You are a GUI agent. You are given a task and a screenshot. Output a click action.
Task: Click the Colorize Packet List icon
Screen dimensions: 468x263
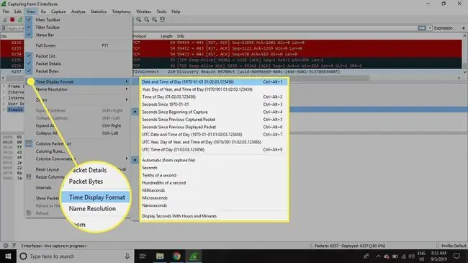29,144
